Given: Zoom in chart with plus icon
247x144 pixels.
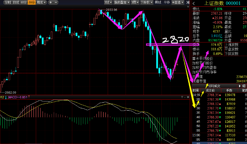Looking at the screenshot, I should tap(50, 2).
